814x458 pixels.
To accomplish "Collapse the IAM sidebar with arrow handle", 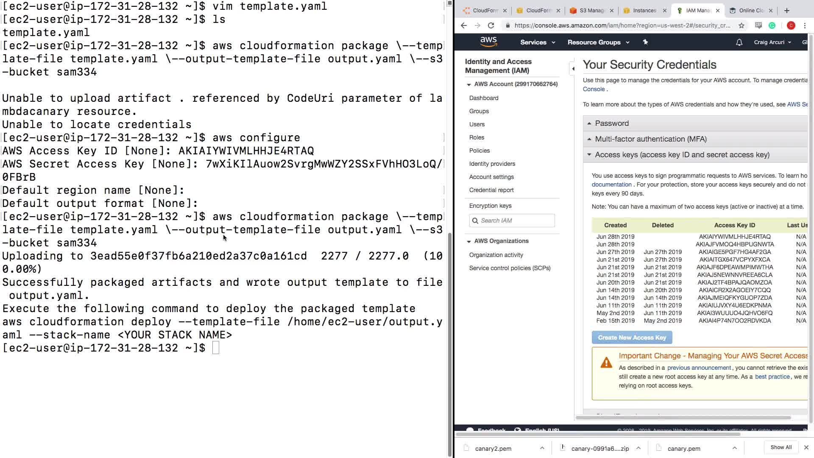I will click(x=573, y=68).
